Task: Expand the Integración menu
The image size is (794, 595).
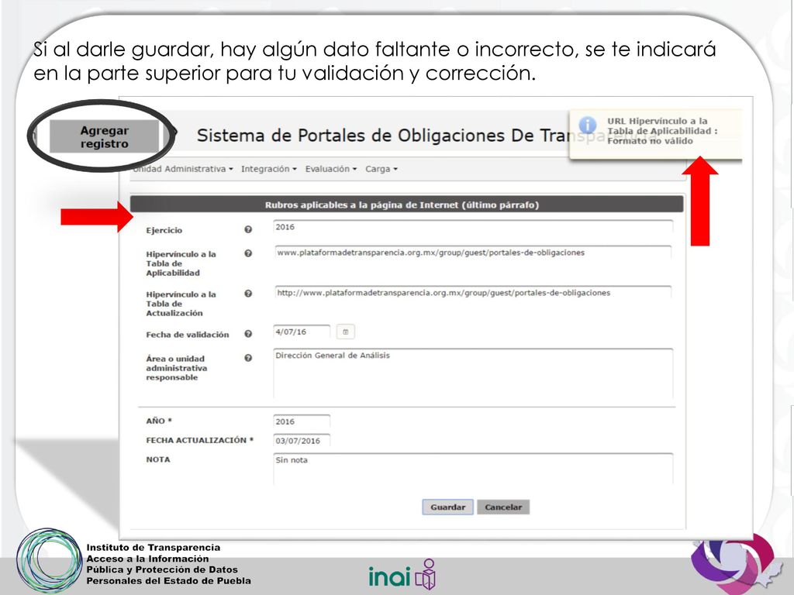Action: coord(269,169)
